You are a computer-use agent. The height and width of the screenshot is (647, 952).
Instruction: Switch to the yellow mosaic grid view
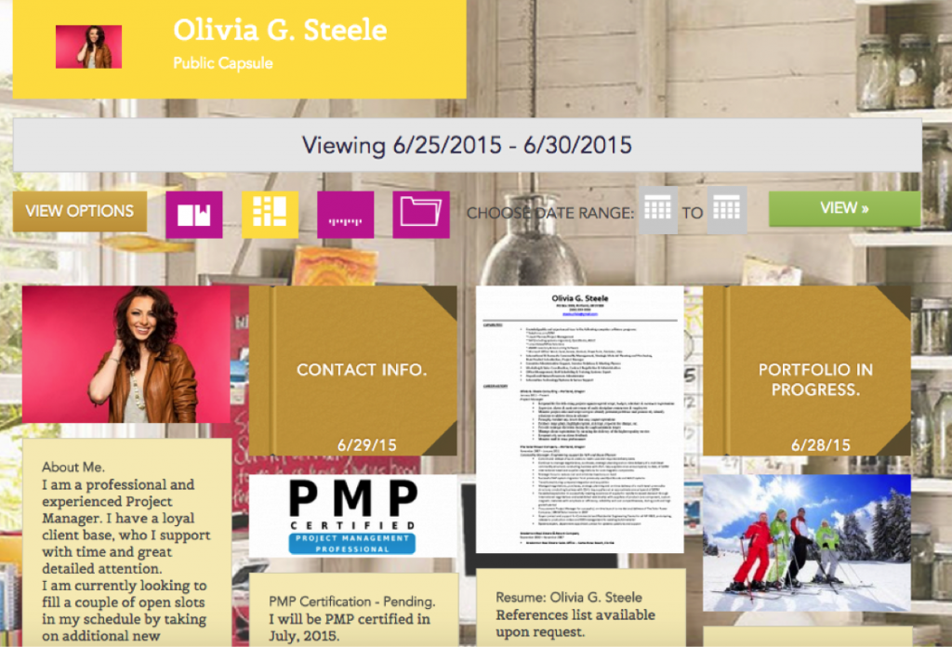click(270, 215)
